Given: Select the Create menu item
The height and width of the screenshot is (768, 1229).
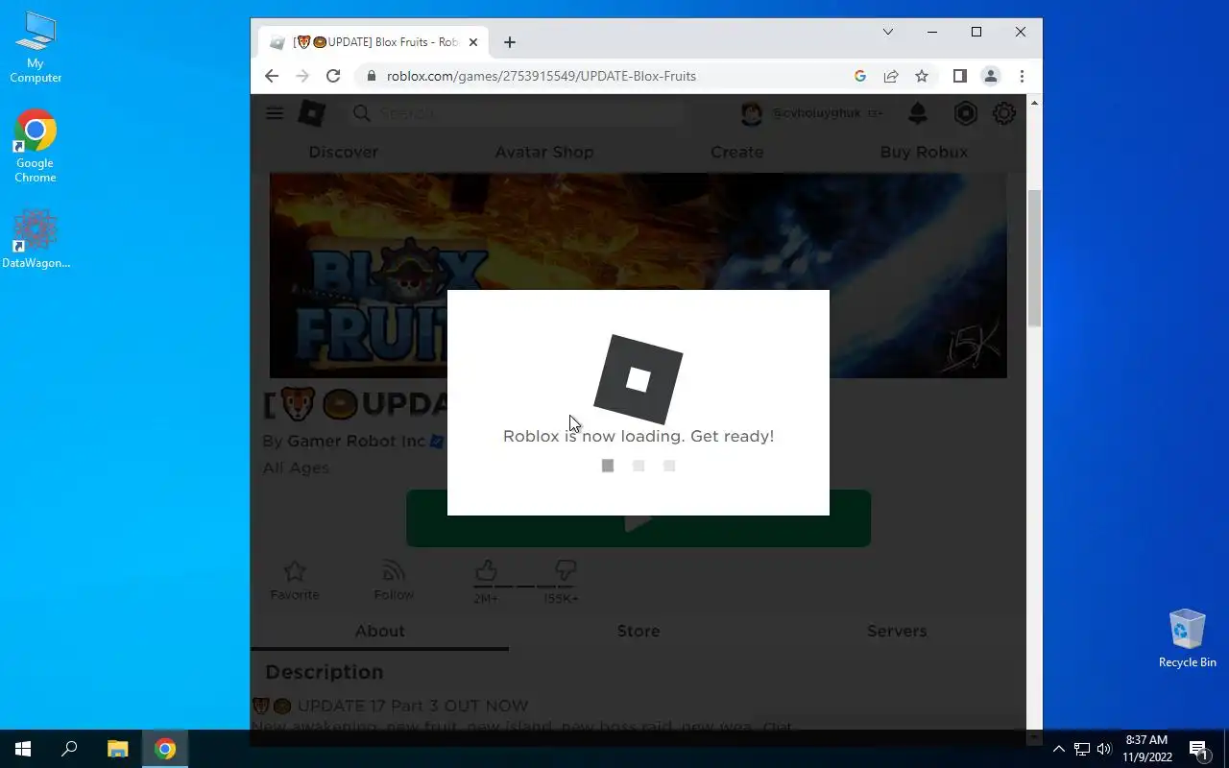Looking at the screenshot, I should (736, 152).
